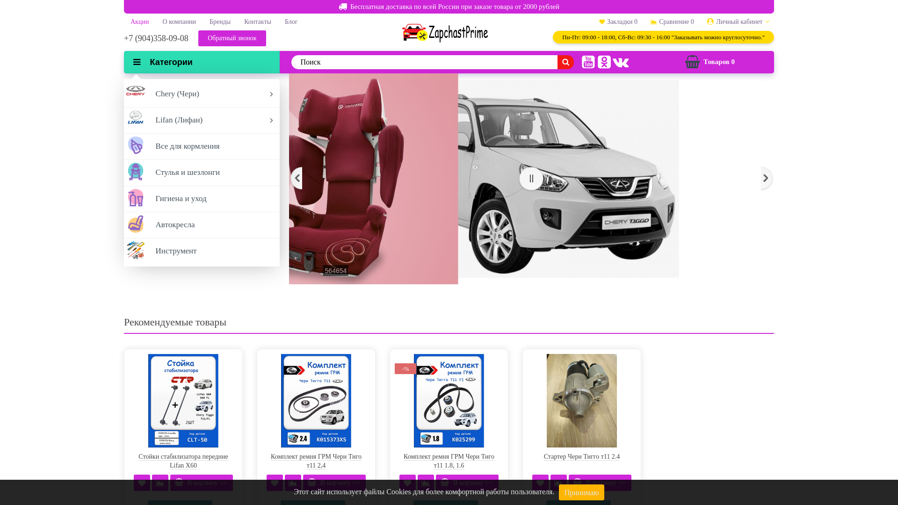The height and width of the screenshot is (505, 898).
Task: Click the working hours notice text
Action: [x=663, y=37]
